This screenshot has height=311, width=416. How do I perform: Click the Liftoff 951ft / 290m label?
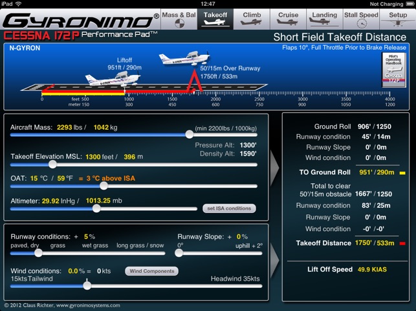pyautogui.click(x=124, y=64)
